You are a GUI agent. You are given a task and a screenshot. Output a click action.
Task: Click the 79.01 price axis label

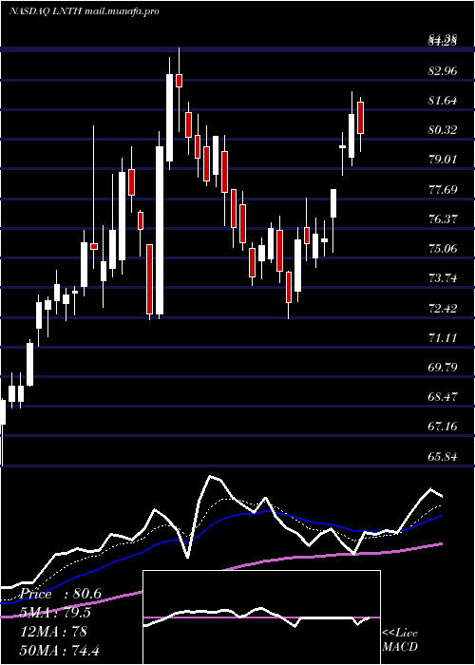point(443,160)
